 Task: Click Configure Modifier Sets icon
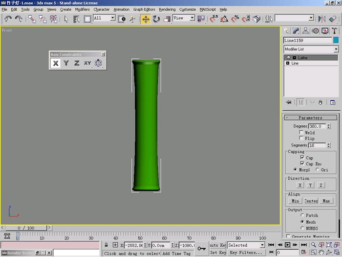coord(333,102)
